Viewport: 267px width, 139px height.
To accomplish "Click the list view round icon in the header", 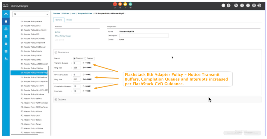I will (x=228, y=6).
